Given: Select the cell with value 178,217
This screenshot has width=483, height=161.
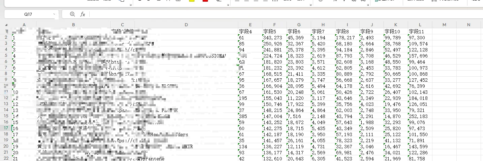Looking at the screenshot, I should [347, 38].
